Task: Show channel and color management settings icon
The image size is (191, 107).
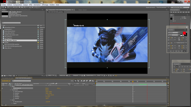Action: click(71, 75)
